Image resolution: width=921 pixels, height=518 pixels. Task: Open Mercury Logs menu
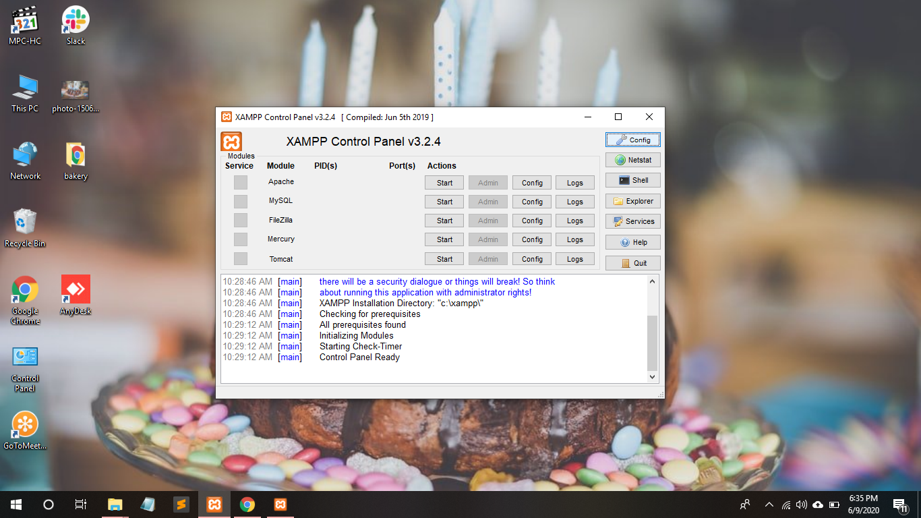coord(575,239)
